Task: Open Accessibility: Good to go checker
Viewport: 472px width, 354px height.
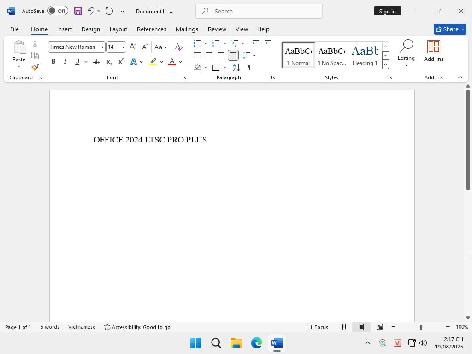Action: click(137, 327)
